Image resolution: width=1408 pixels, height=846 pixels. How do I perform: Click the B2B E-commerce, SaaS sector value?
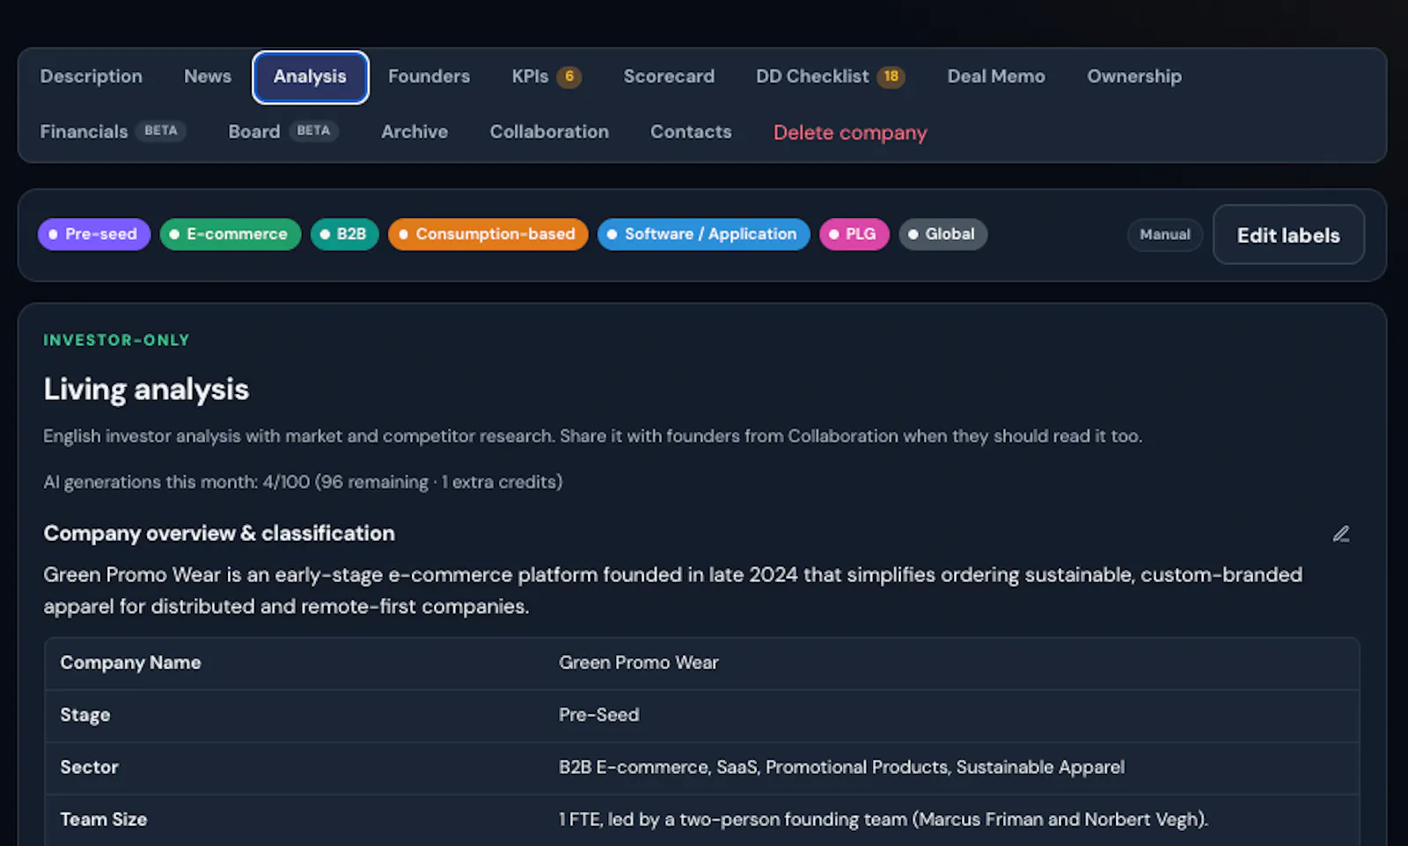[841, 767]
